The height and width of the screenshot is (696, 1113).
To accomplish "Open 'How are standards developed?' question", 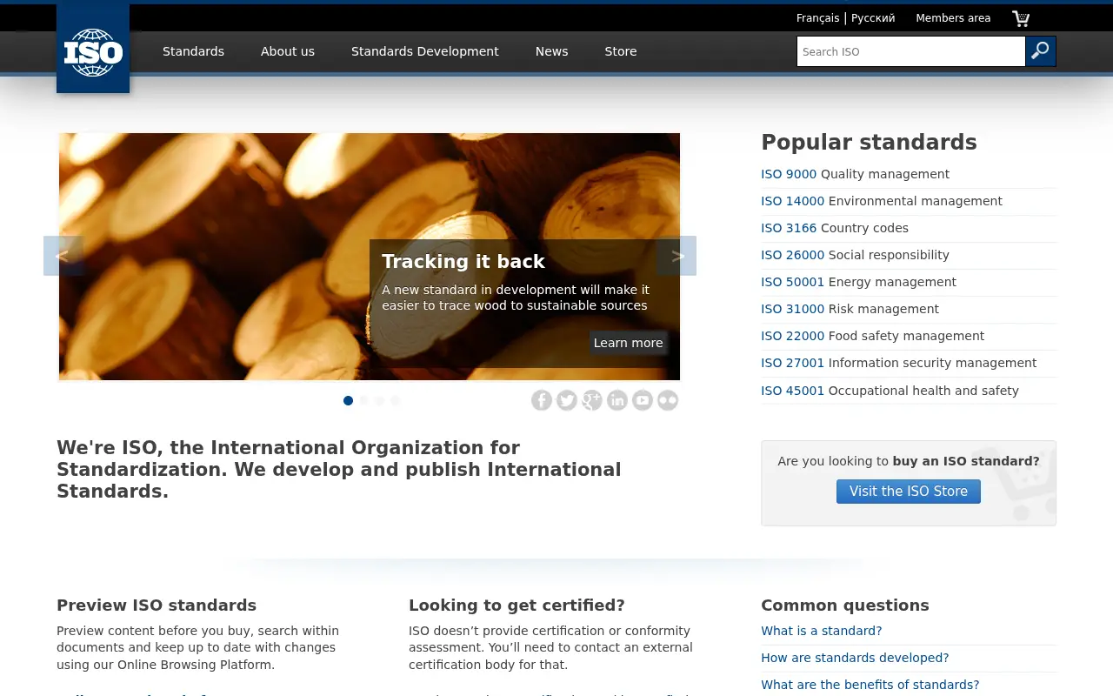I will point(855,658).
